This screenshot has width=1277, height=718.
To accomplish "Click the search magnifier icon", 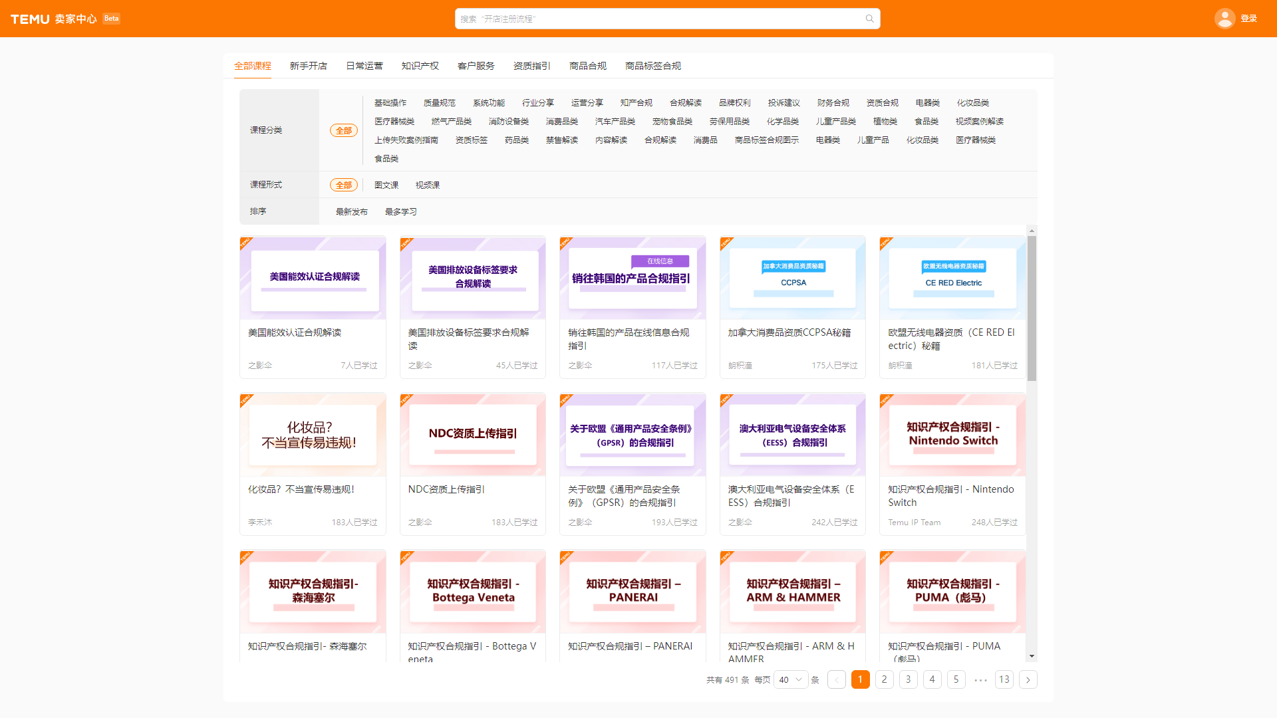I will click(x=869, y=19).
